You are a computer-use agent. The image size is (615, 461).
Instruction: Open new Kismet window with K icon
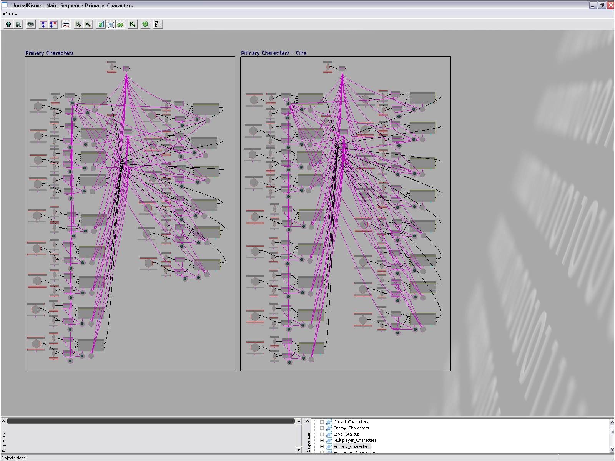[133, 24]
